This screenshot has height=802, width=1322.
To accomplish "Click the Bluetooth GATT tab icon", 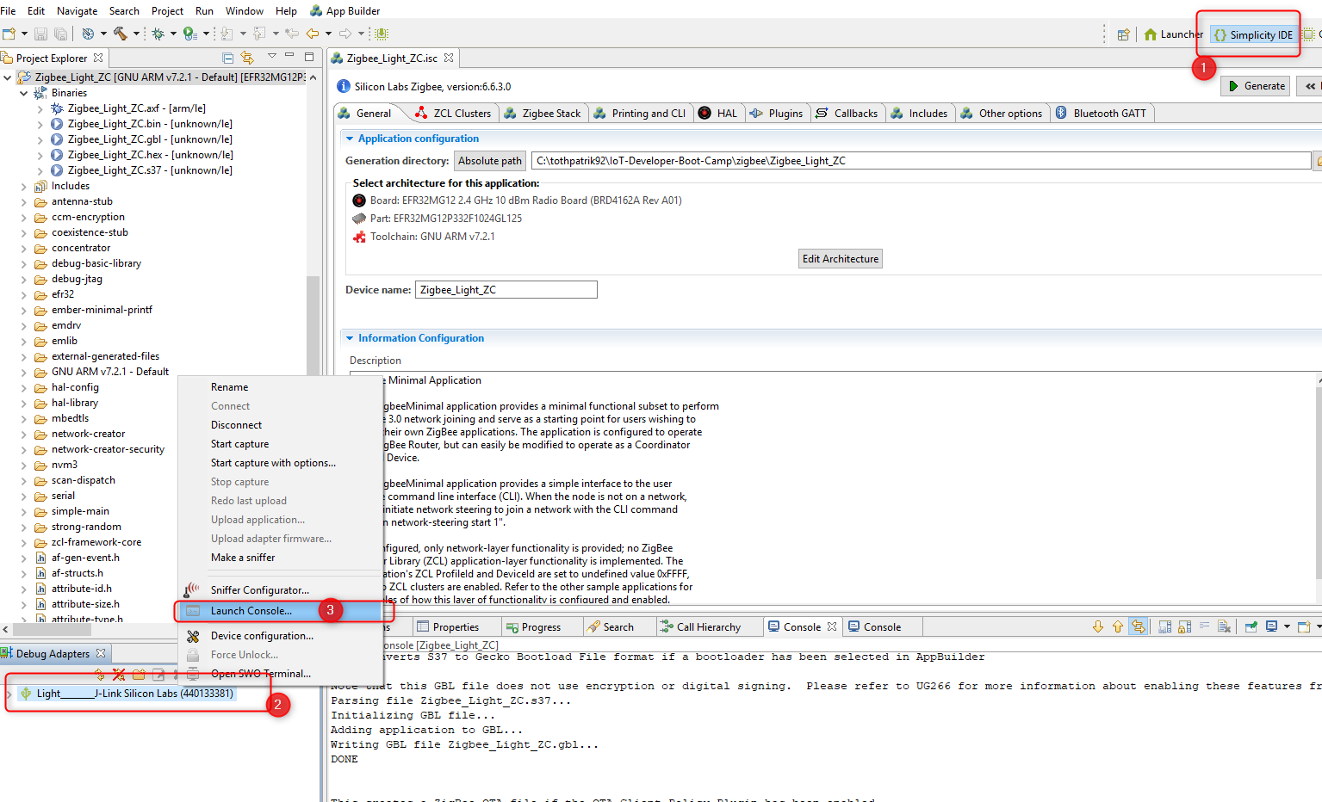I will 1061,113.
